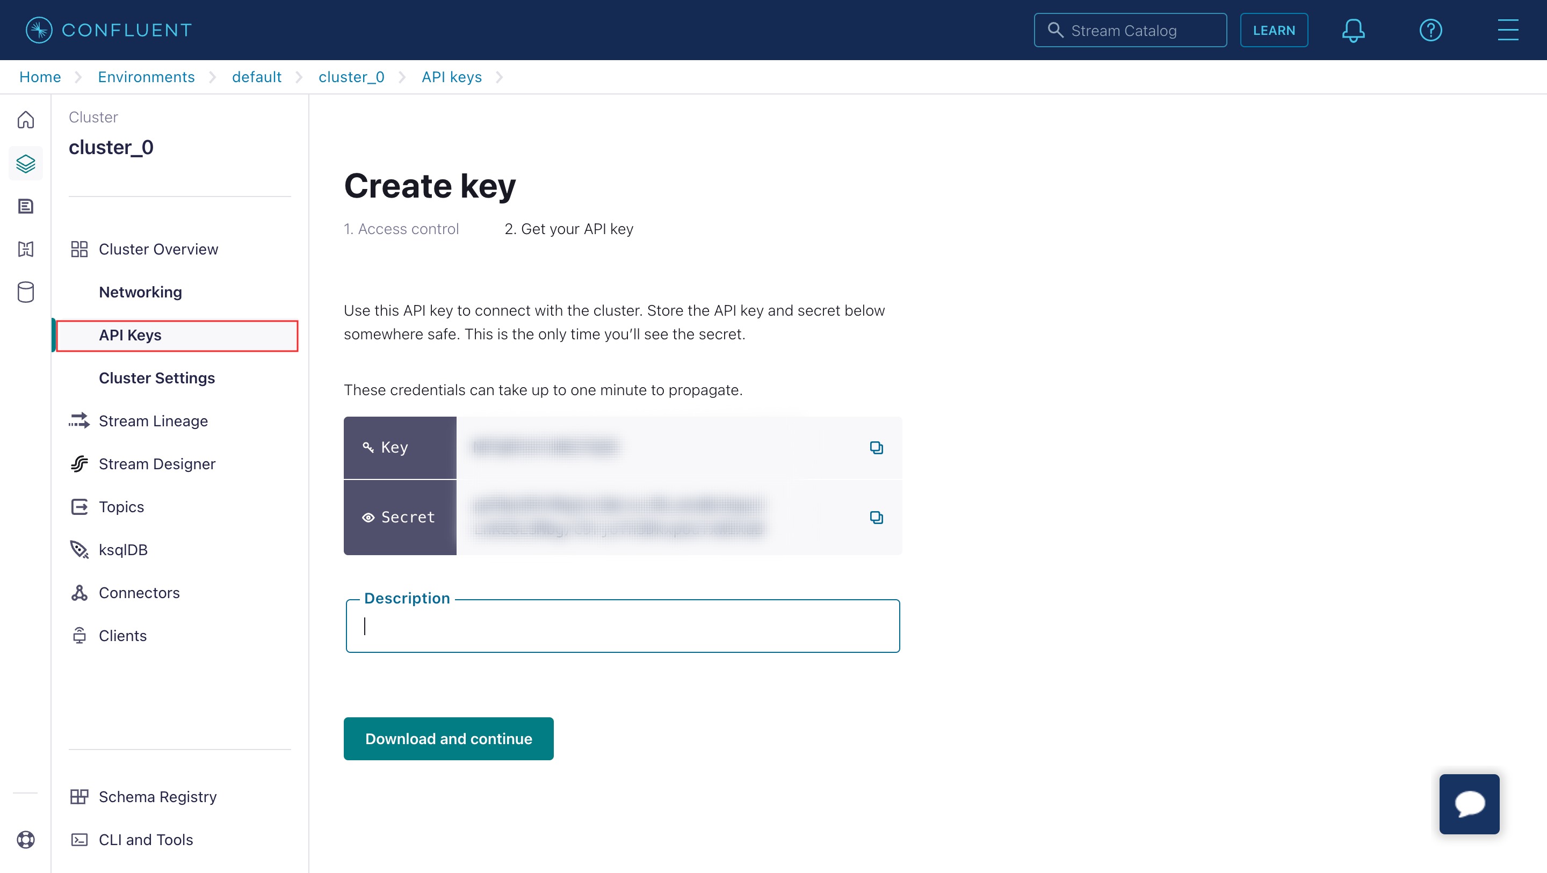Screen dimensions: 1547x873
Task: Open the hamburger menu in the header
Action: pyautogui.click(x=1508, y=30)
